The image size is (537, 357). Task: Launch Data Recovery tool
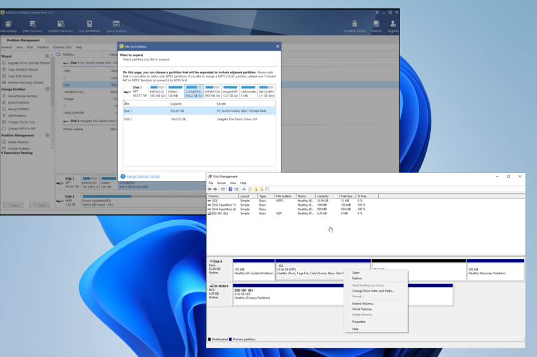[x=33, y=27]
